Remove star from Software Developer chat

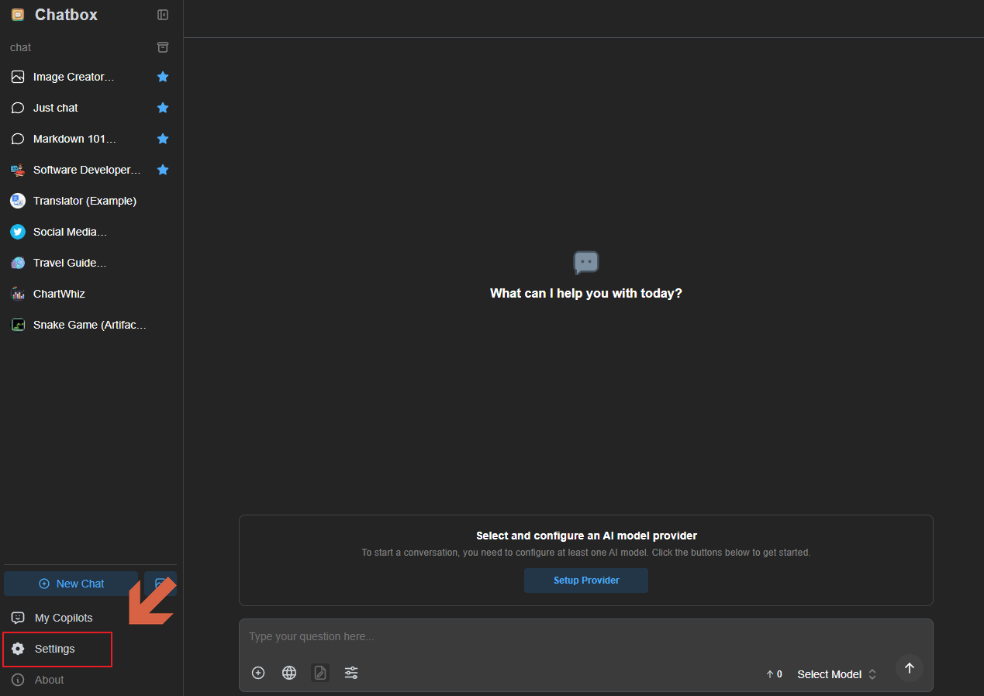[x=163, y=170]
